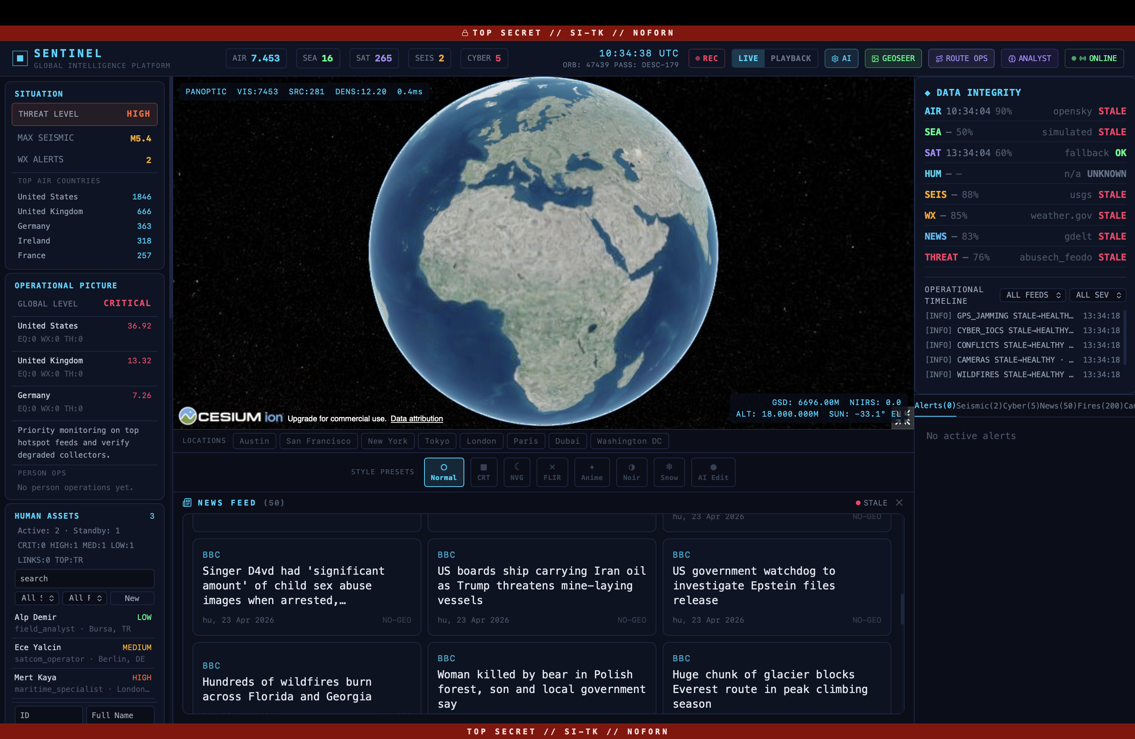Click the exit fullscreen icon on globe

tap(902, 418)
